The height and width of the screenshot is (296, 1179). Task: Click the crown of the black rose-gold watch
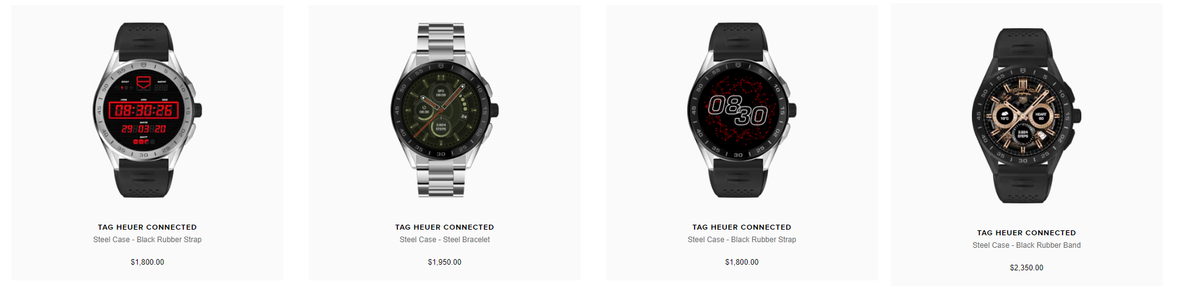click(1079, 116)
